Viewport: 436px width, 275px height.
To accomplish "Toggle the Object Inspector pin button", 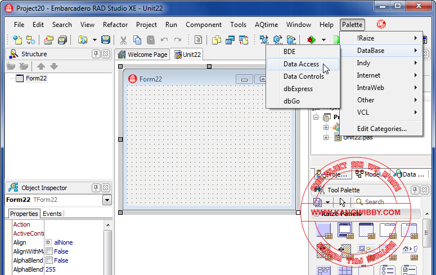I will click(x=96, y=188).
